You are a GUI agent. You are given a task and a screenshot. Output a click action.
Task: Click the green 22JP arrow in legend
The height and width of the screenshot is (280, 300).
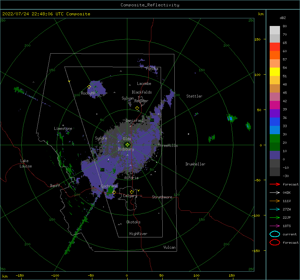[275, 217]
